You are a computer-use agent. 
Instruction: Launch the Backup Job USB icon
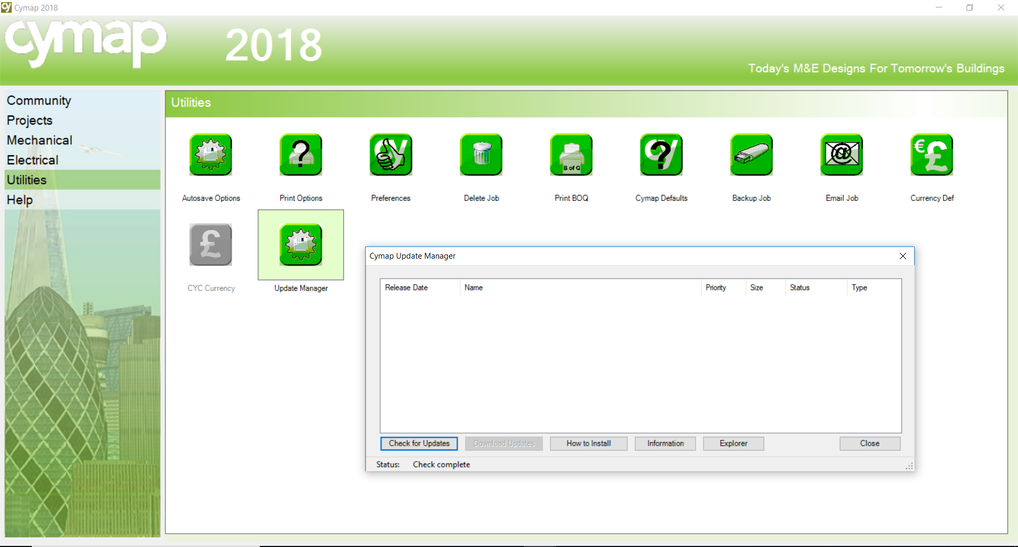coord(751,154)
